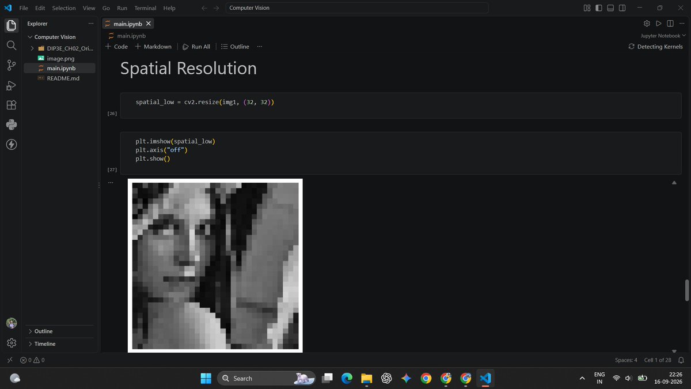Click Spaces: 4 in status bar
Image resolution: width=691 pixels, height=389 pixels.
pyautogui.click(x=626, y=360)
